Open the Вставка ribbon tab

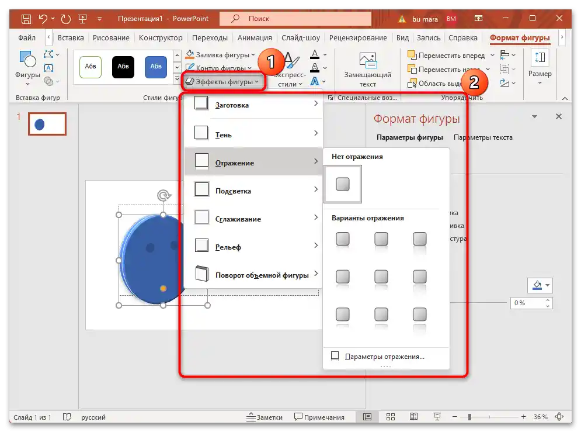(71, 38)
